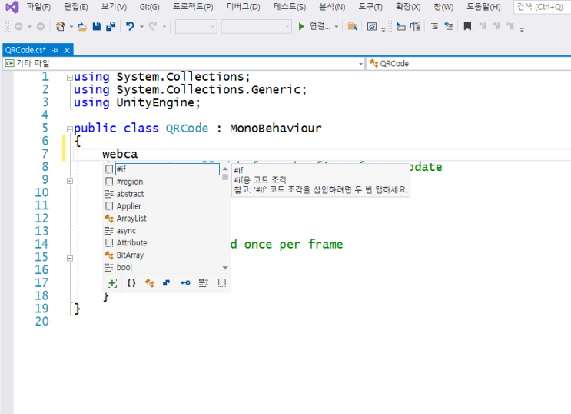This screenshot has width=571, height=414.
Task: Toggle the keywords filter in IntelliSense
Action: 204,283
